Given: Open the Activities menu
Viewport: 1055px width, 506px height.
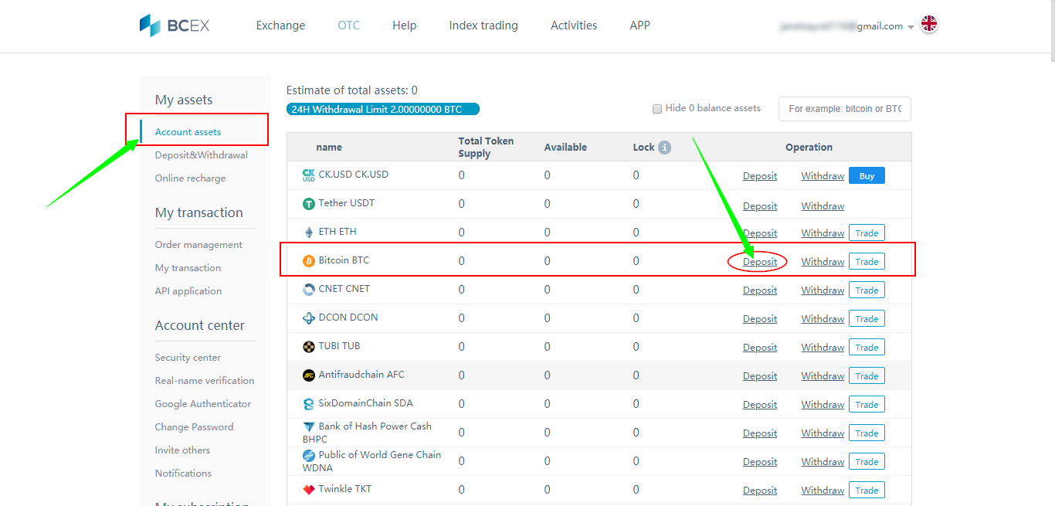Looking at the screenshot, I should pyautogui.click(x=574, y=25).
